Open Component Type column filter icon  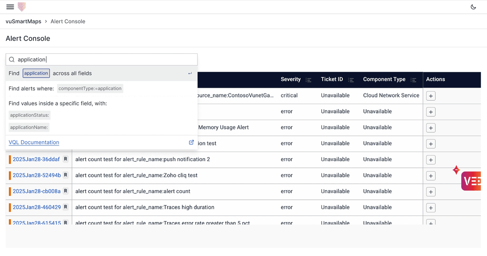(413, 80)
